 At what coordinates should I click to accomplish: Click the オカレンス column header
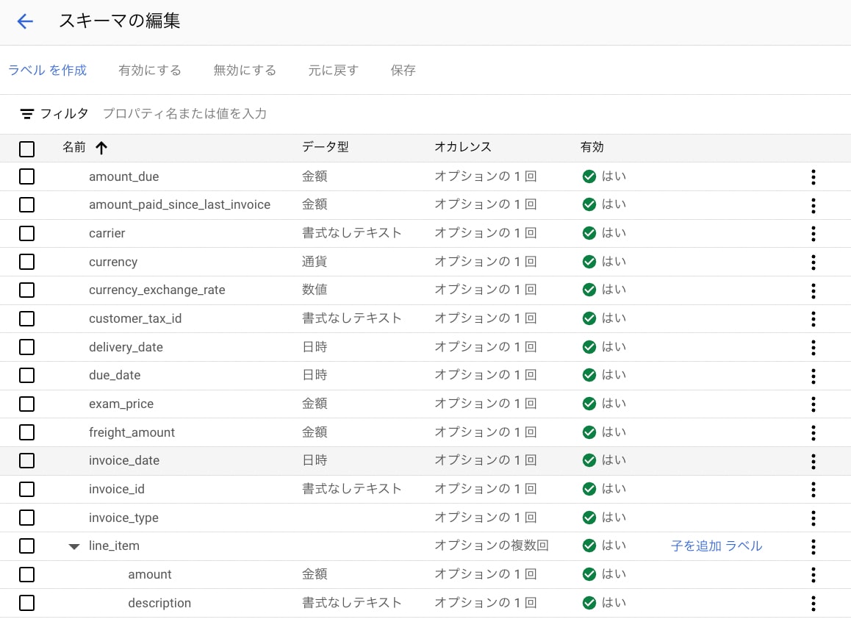(x=462, y=147)
